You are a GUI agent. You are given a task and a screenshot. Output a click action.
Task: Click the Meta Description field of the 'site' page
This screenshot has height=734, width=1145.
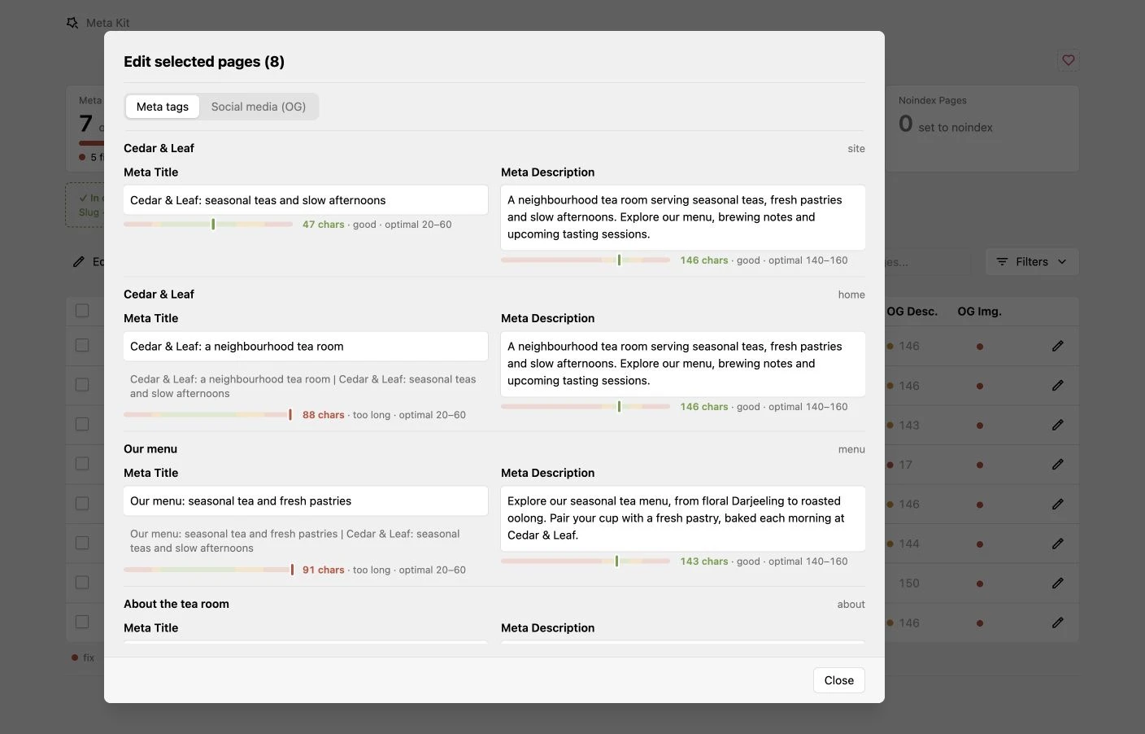tap(683, 217)
